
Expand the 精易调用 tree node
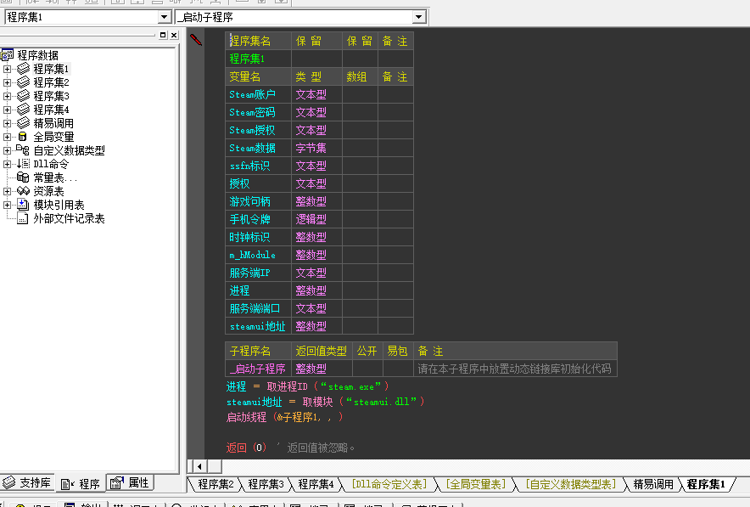point(8,123)
